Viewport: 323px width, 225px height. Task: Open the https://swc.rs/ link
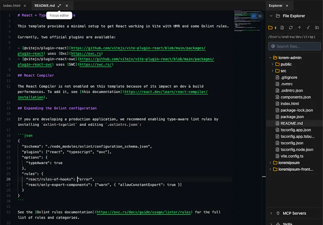[x=96, y=64]
